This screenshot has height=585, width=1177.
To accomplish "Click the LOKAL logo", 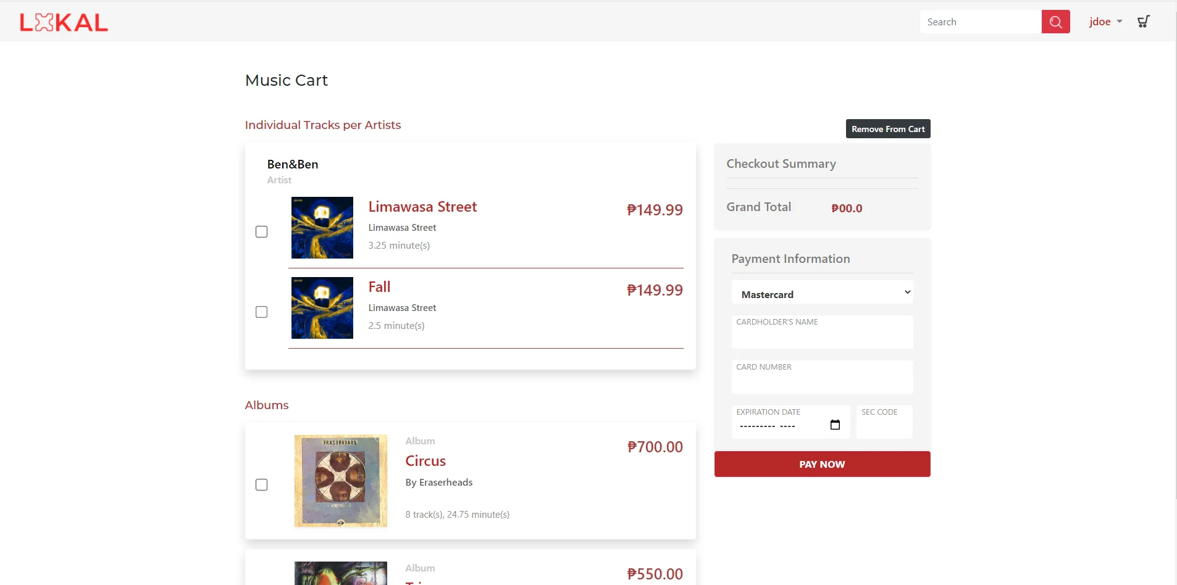I will point(64,22).
